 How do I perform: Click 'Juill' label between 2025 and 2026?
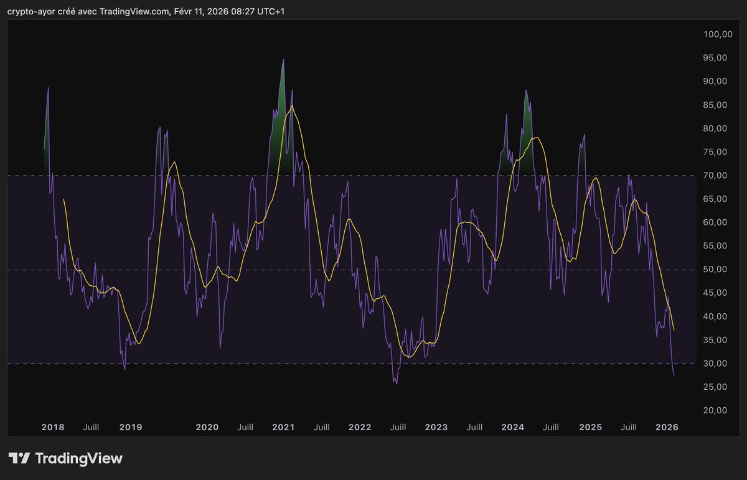pos(629,428)
